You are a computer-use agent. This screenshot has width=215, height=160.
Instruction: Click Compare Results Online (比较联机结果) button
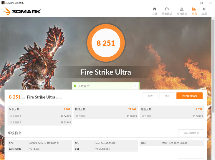point(189,96)
